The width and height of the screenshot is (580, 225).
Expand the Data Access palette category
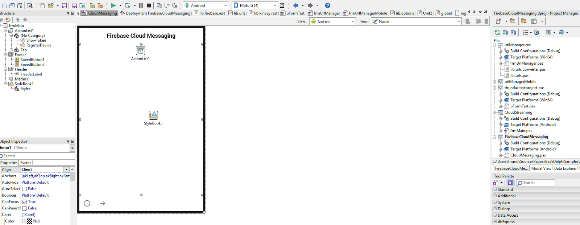495,215
